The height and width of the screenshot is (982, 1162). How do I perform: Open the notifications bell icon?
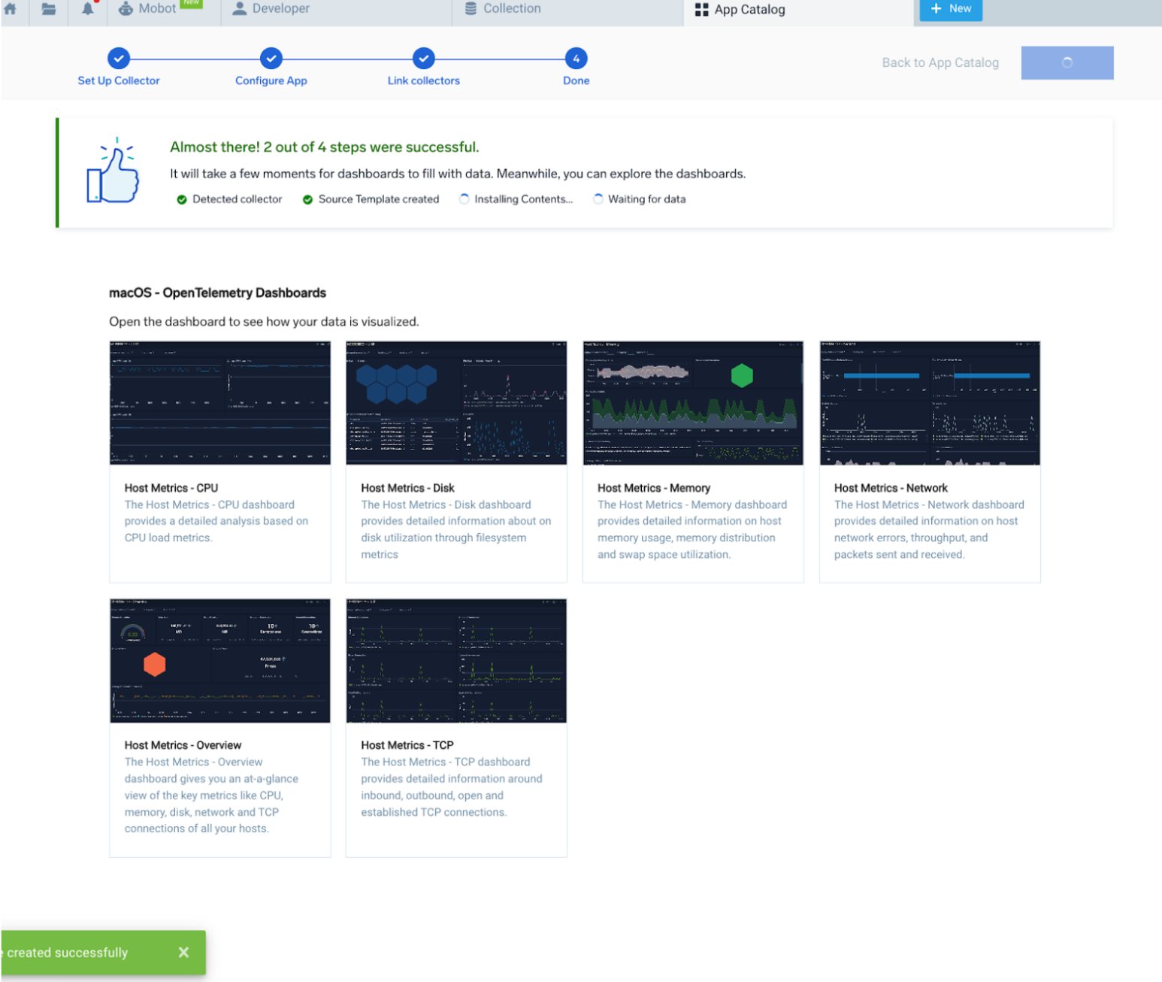[88, 9]
